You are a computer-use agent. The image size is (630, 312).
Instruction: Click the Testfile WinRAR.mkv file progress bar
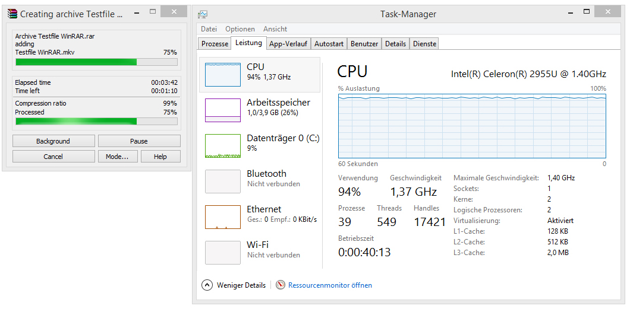[x=96, y=62]
